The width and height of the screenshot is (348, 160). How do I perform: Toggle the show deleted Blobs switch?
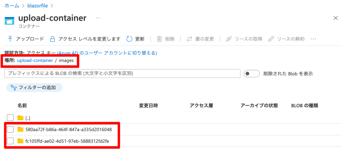pyautogui.click(x=252, y=74)
